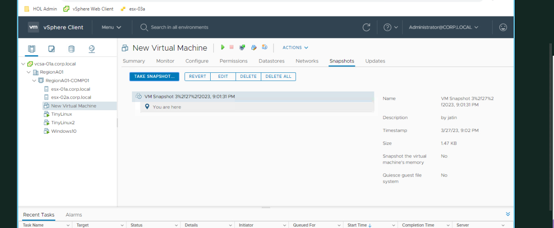Image resolution: width=554 pixels, height=228 pixels.
Task: Open the vSphere Web Client bookmark
Action: click(88, 9)
